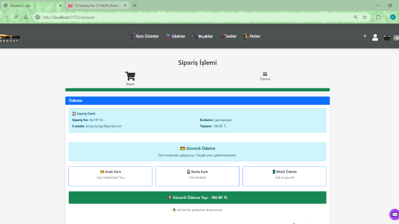Close the Sipariş No: 2144640 tab
Screen dimensions: 399x224
tap(125, 6)
